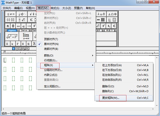Select 删除列(C) in submenu
This screenshot has height=116, width=160.
click(x=124, y=91)
